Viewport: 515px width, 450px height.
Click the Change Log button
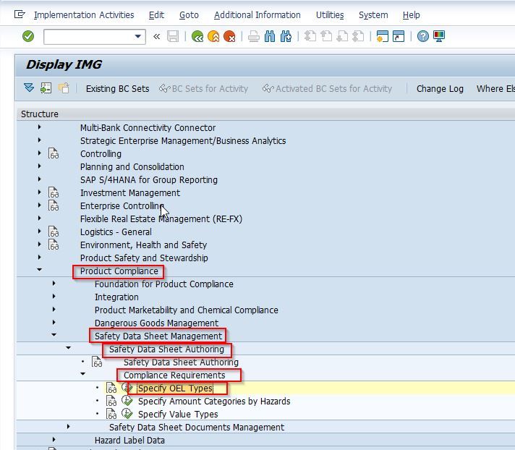pos(440,89)
